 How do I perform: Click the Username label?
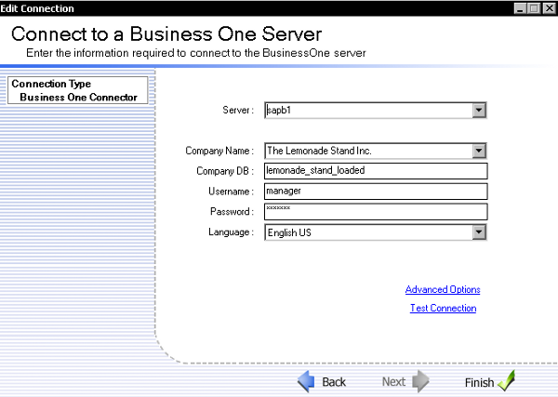click(231, 192)
